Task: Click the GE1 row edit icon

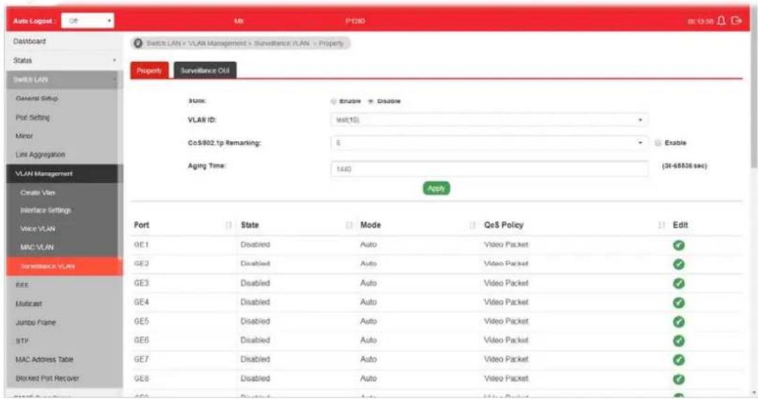Action: pos(679,245)
